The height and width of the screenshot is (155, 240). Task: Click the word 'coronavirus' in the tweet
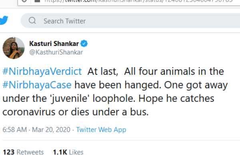[x=29, y=112]
